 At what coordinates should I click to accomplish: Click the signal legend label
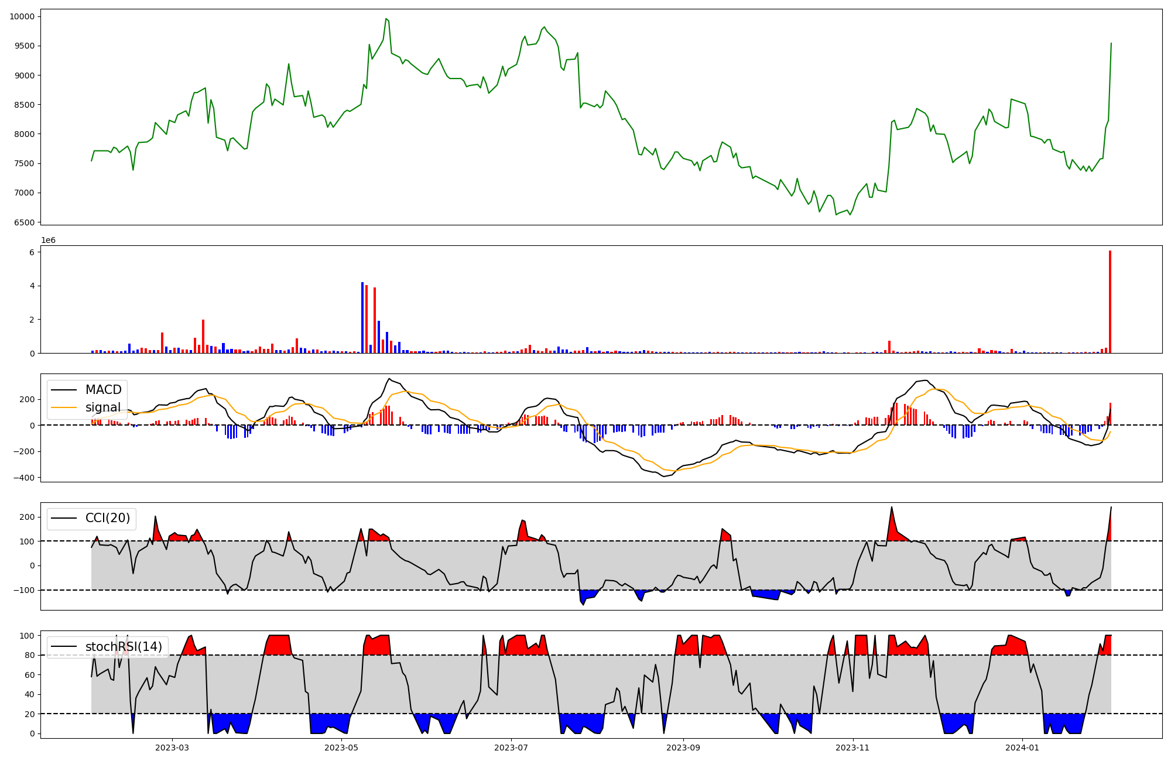tap(103, 407)
